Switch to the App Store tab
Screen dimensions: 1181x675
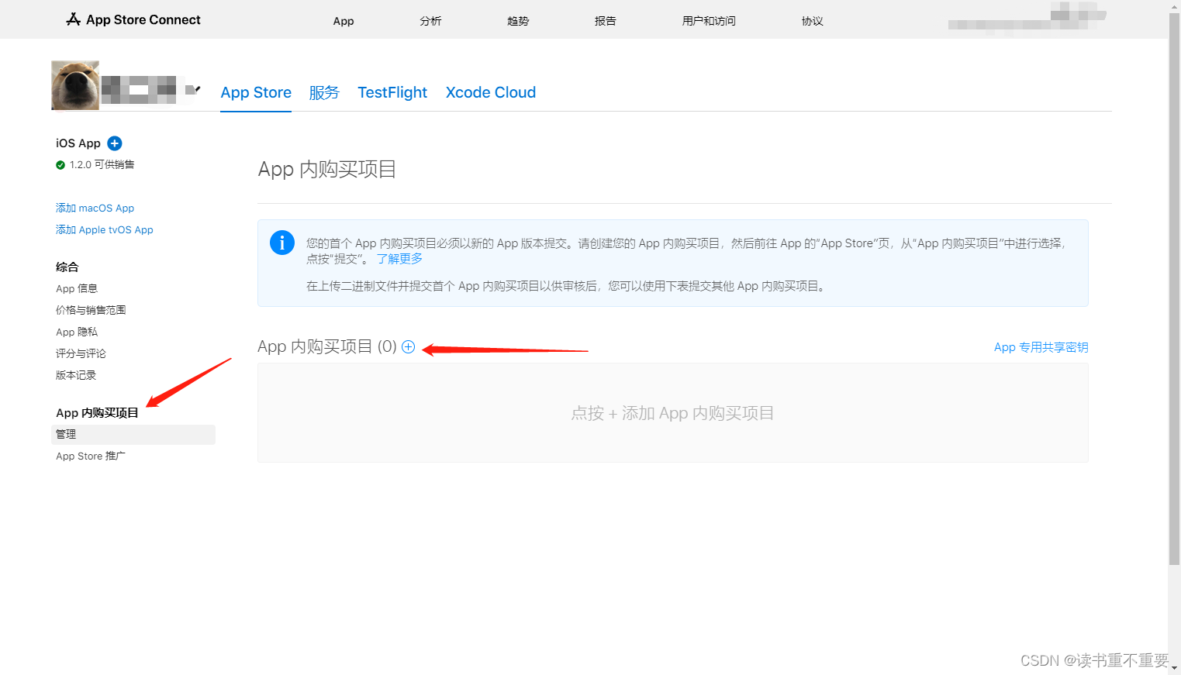[x=256, y=92]
